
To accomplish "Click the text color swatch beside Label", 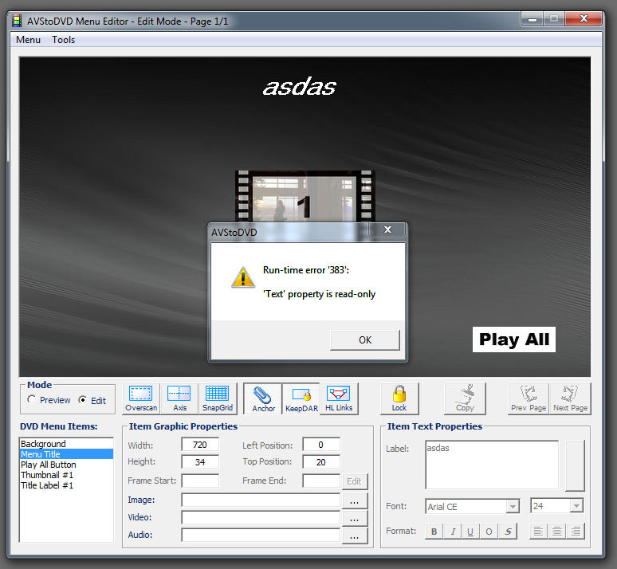I will pyautogui.click(x=575, y=465).
